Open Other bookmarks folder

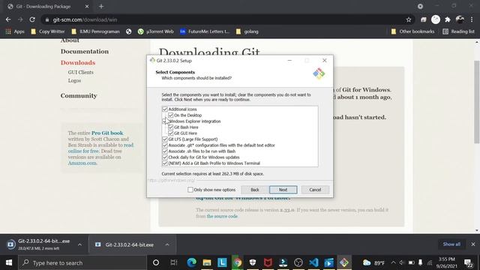[412, 31]
